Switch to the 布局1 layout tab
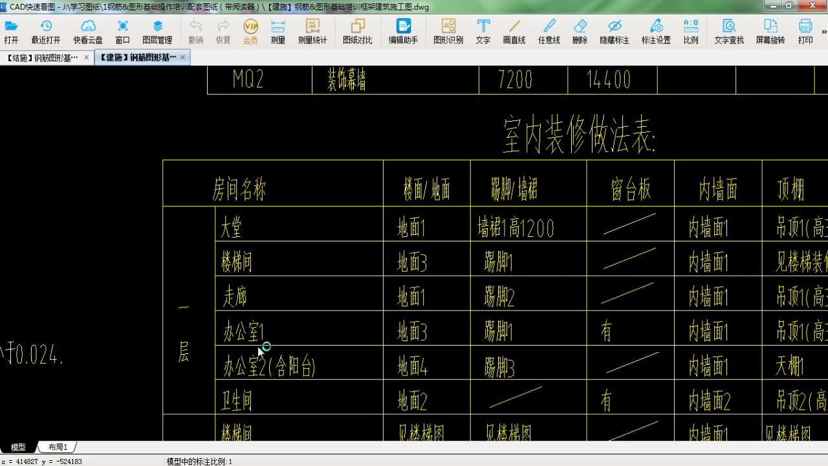The image size is (828, 466). 58,447
